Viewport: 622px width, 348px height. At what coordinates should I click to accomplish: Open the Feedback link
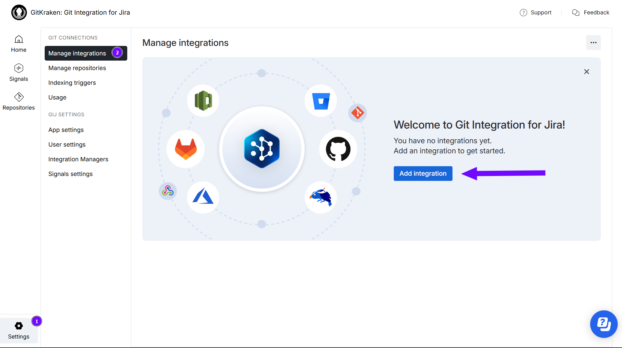(591, 13)
